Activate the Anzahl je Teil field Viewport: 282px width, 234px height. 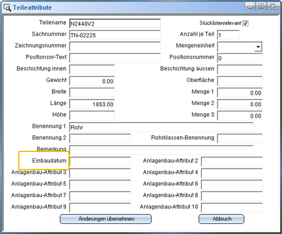pyautogui.click(x=228, y=35)
